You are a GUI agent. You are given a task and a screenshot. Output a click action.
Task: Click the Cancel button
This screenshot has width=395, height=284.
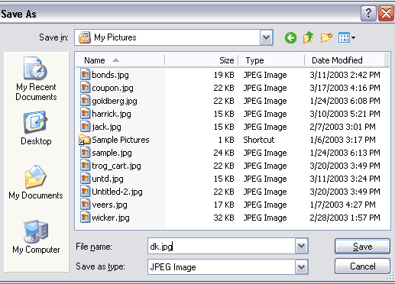pyautogui.click(x=362, y=266)
